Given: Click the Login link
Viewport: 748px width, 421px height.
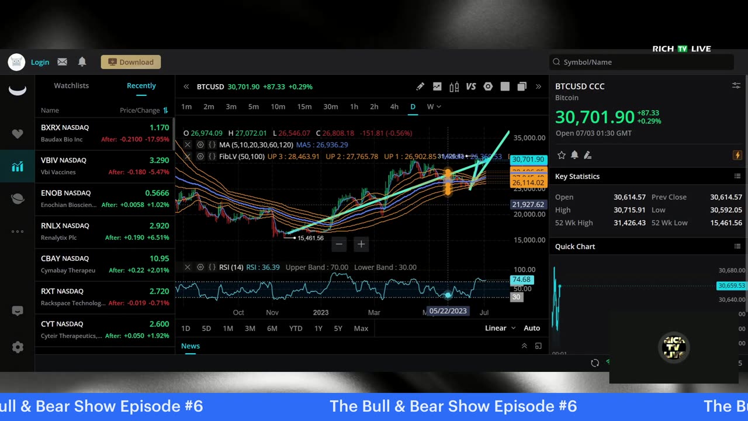Looking at the screenshot, I should pos(40,62).
